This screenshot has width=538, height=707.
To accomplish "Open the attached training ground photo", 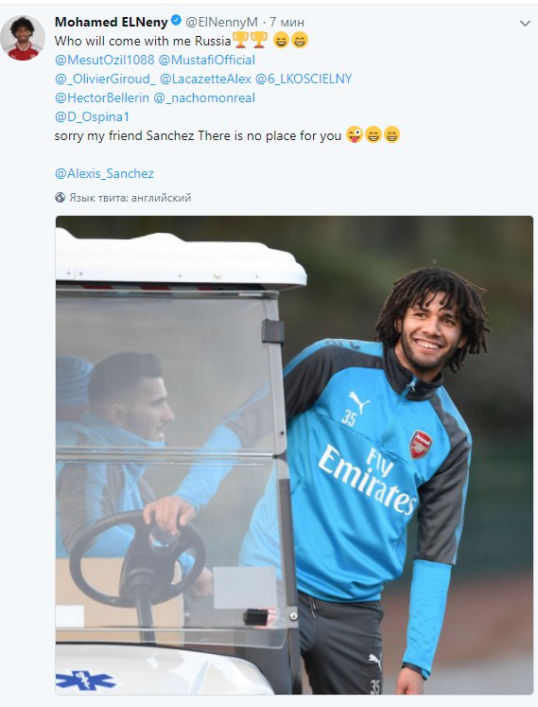I will [x=294, y=455].
